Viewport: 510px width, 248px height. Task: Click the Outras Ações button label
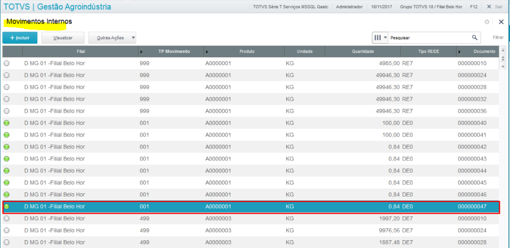tap(110, 38)
